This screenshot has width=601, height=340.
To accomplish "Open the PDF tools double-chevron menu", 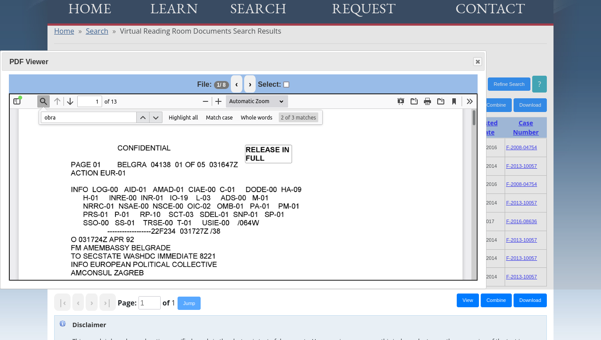I will tap(470, 101).
